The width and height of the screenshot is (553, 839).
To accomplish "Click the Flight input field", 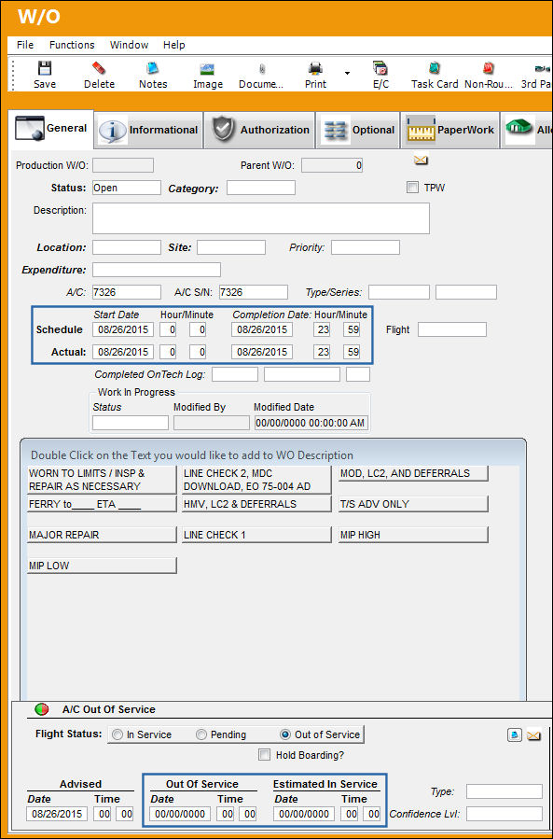I will (452, 329).
